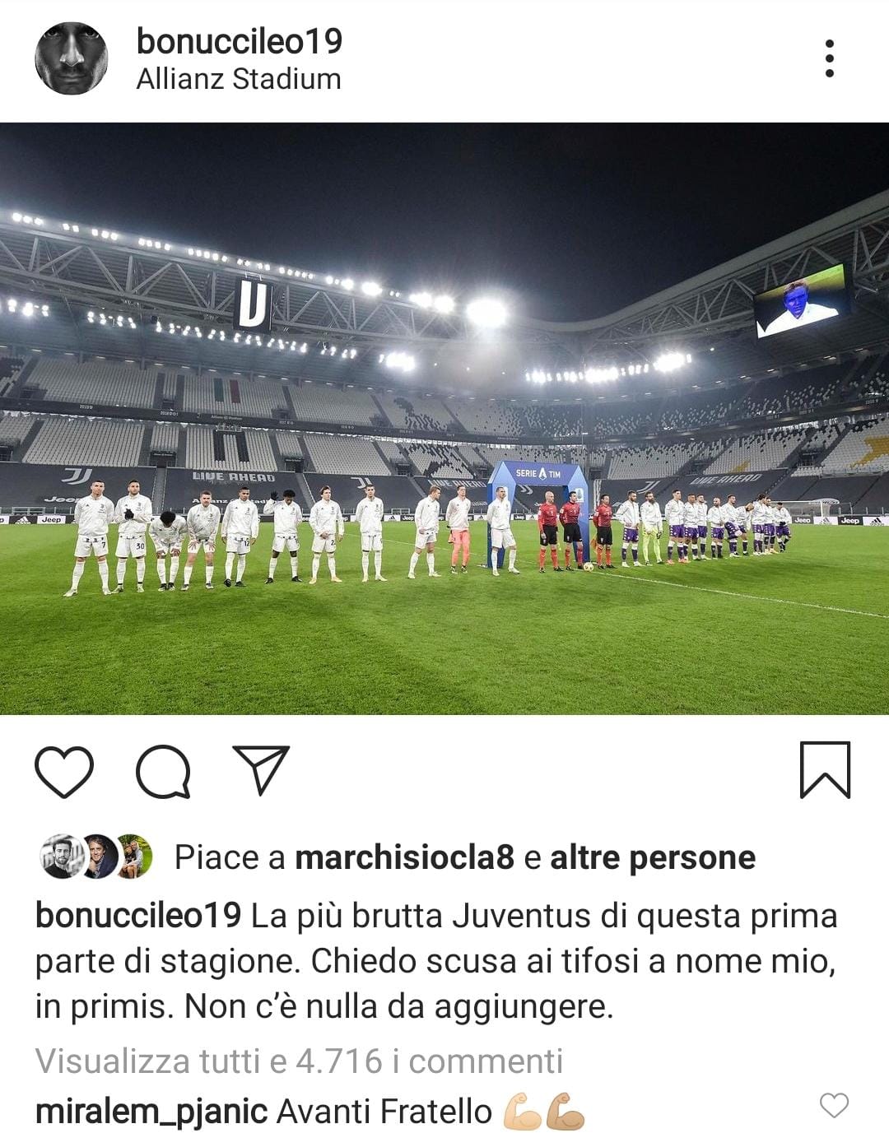
Task: Tap the first liker avatar thumbnail
Action: point(62,857)
